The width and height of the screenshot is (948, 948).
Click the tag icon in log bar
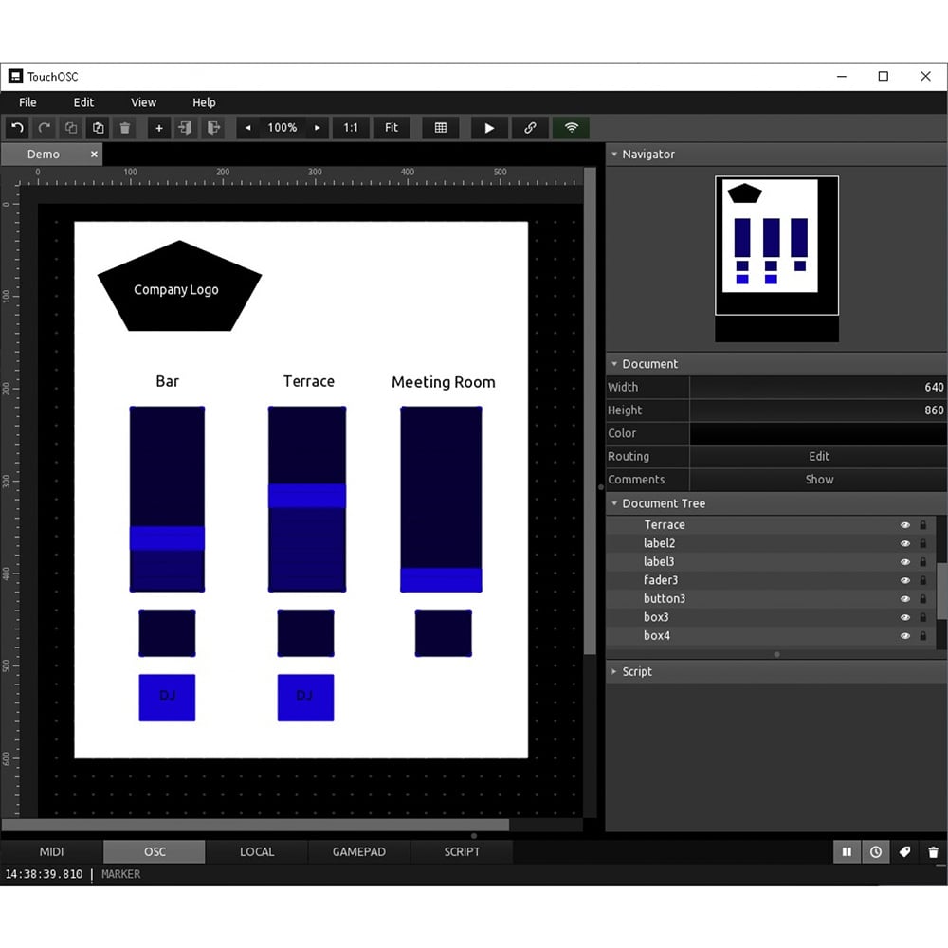point(904,852)
